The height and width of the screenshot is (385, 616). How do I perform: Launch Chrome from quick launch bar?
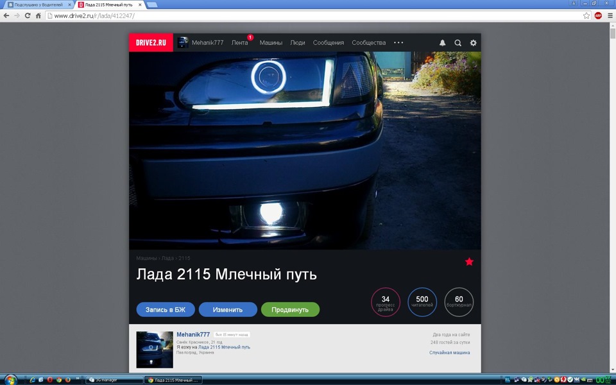59,380
